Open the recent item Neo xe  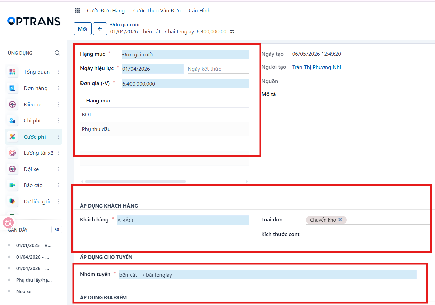[x=24, y=291]
